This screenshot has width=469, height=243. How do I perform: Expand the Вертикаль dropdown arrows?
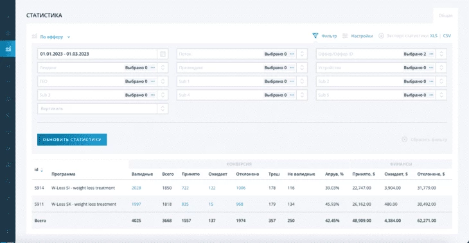[163, 108]
